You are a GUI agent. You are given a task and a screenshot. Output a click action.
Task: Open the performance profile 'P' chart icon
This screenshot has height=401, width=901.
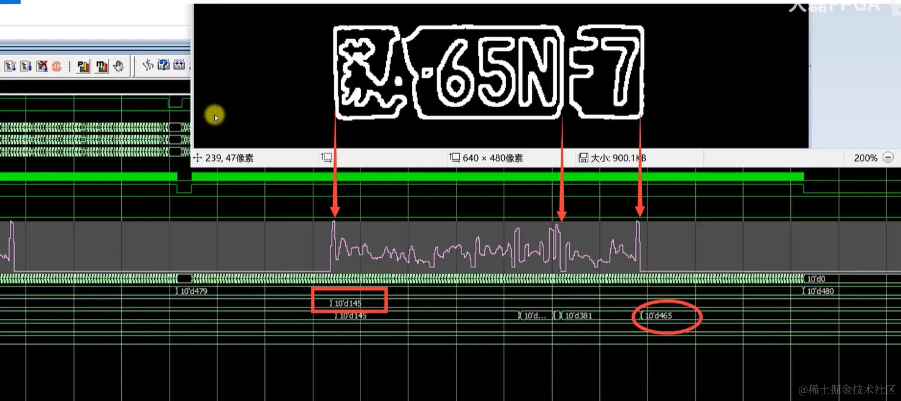tap(83, 66)
